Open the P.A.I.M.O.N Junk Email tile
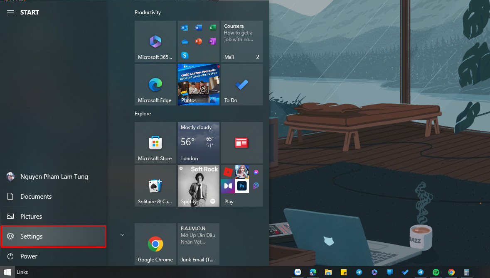Screen dimensions: 490x278 click(198, 244)
